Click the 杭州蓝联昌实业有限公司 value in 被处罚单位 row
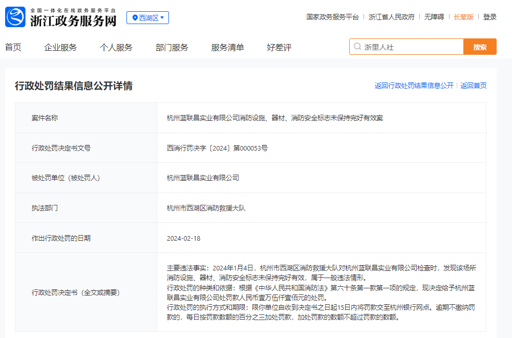Screen dimensions: 512x338 click(x=203, y=178)
